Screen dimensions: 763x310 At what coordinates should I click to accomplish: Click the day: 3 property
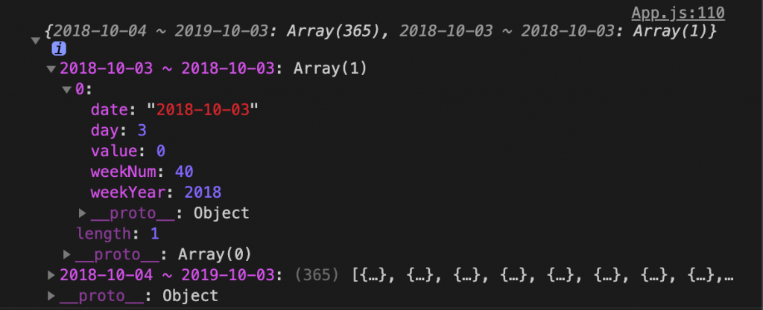click(118, 131)
